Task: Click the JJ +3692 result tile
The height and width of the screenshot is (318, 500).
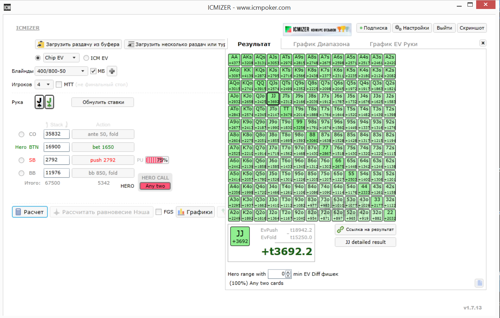Action: point(240,237)
